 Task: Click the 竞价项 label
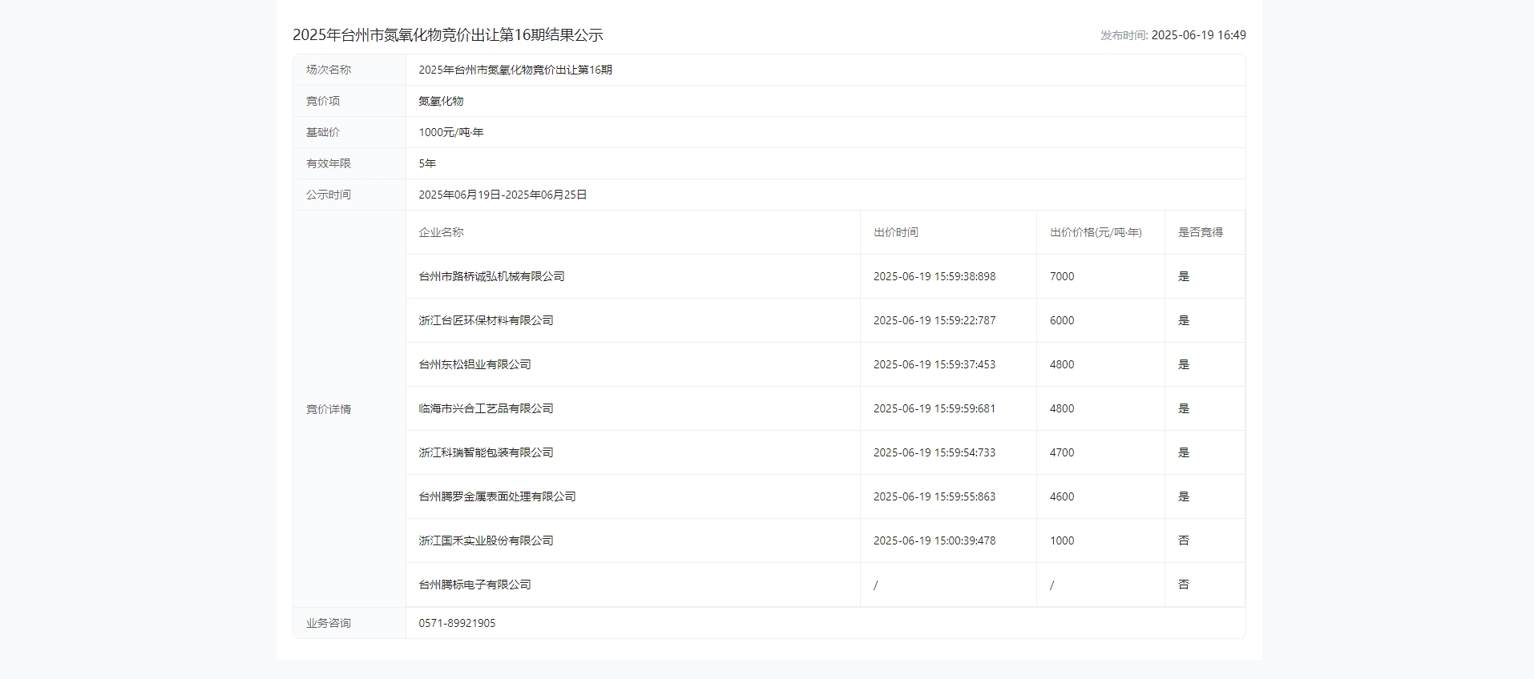click(323, 101)
